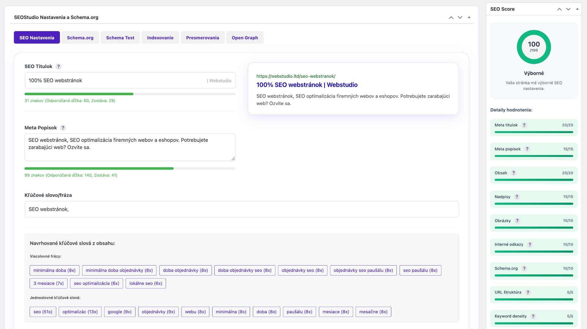Viewport: 587px width, 329px height.
Task: Click the Obrázky score question mark
Action: pyautogui.click(x=517, y=221)
